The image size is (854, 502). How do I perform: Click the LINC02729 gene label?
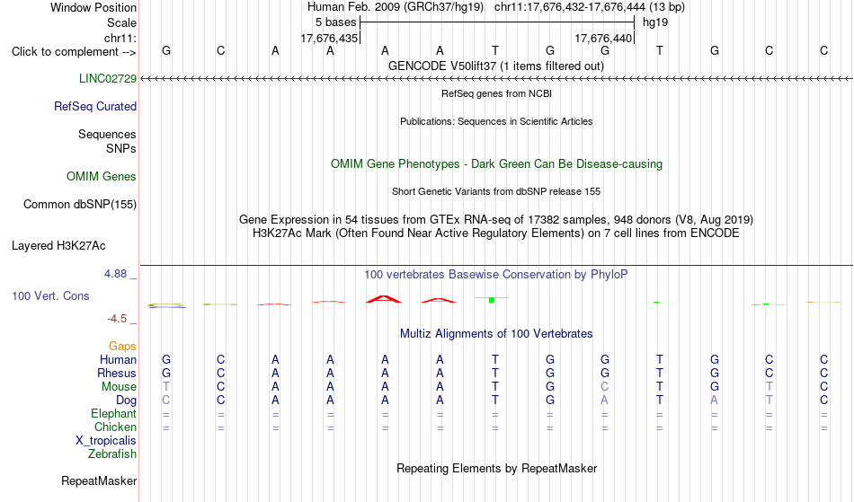point(108,79)
